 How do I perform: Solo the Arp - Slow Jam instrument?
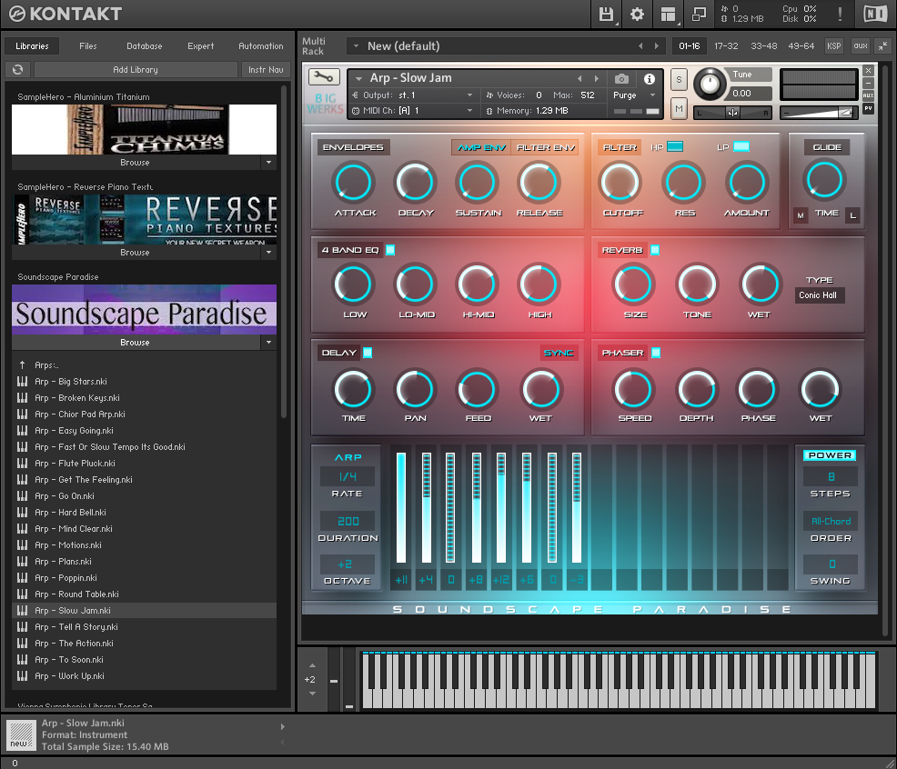tap(679, 79)
